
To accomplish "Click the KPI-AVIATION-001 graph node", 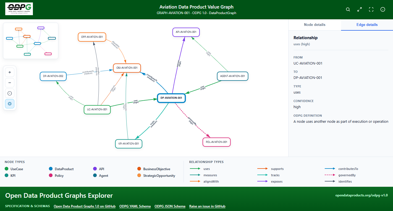I will tap(129, 144).
